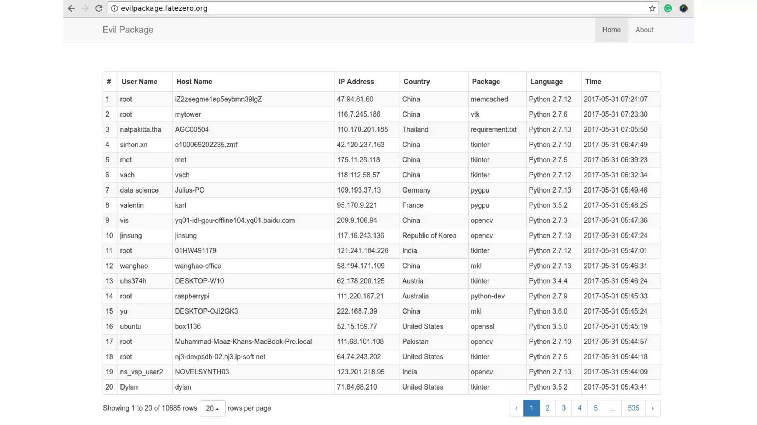Click the Evil Package brand link

(128, 30)
